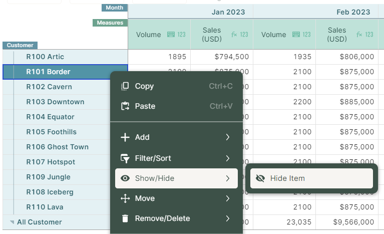This screenshot has height=234, width=384.
Task: Expand the Filter/Sort chevron arrow
Action: click(x=227, y=158)
